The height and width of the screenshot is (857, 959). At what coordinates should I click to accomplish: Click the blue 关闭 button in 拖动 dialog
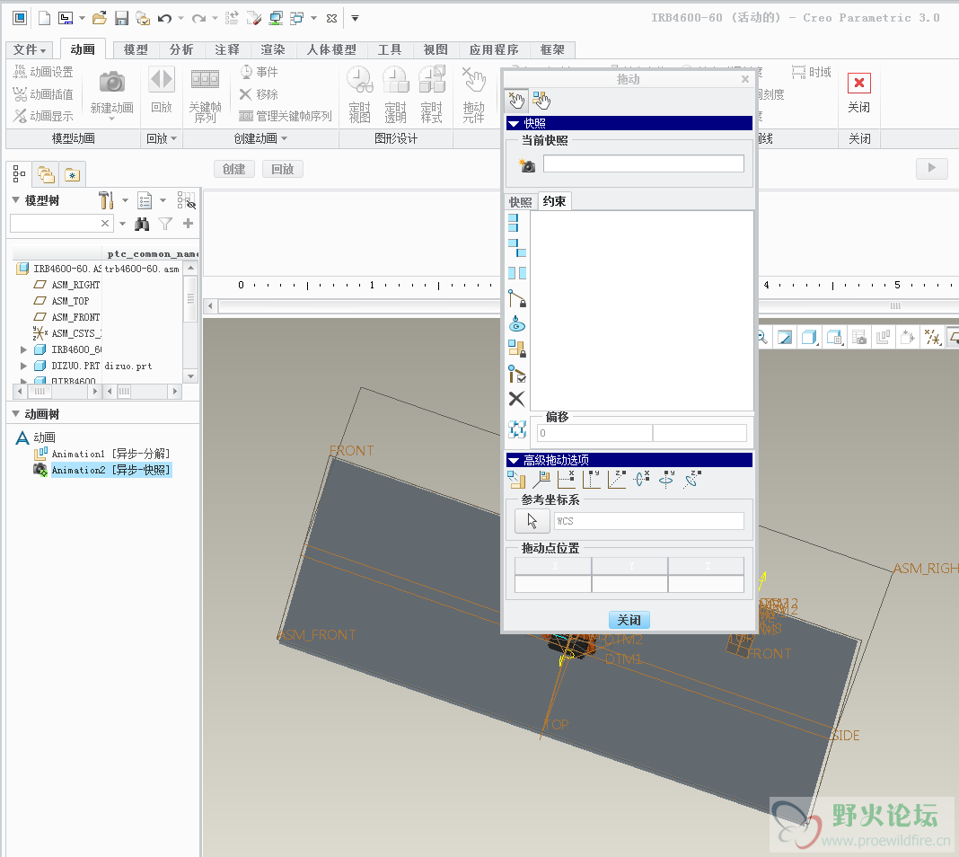[x=629, y=620]
